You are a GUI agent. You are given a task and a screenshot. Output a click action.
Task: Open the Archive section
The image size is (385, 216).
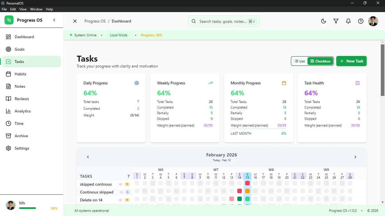(x=32, y=136)
